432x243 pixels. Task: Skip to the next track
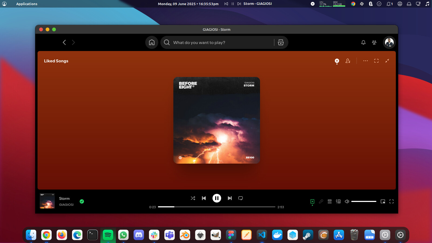(230, 198)
